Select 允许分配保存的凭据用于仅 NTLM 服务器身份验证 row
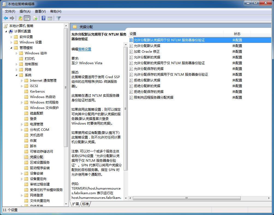Image resolution: width=274 pixels, height=215 pixels. tap(200, 75)
